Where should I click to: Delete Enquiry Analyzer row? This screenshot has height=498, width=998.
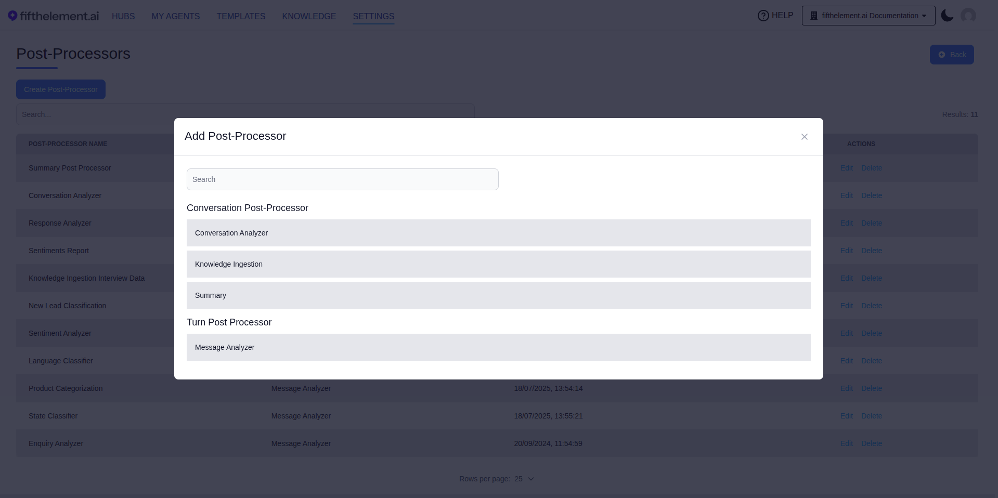click(x=871, y=443)
